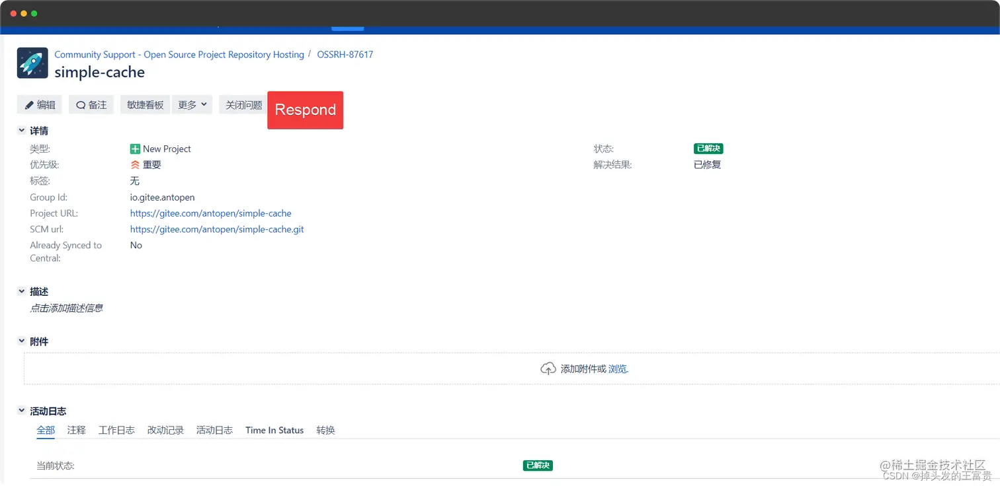Screen dimensions: 1000x486
Task: Open the 敏捷看板 agile board
Action: pos(146,105)
